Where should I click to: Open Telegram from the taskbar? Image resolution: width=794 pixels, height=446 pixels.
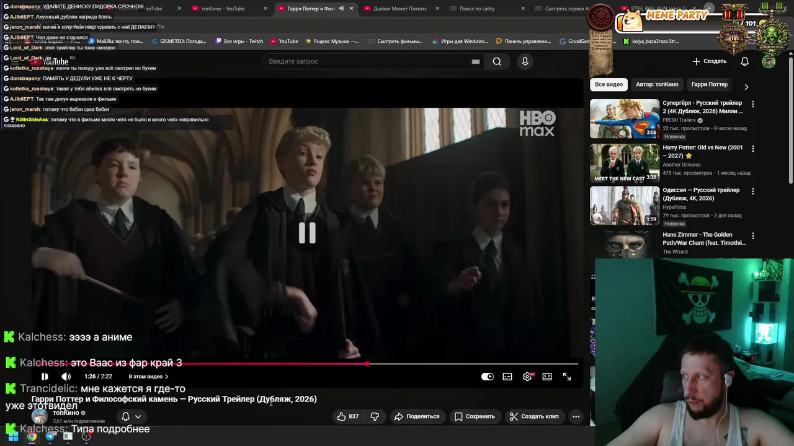pos(50,436)
